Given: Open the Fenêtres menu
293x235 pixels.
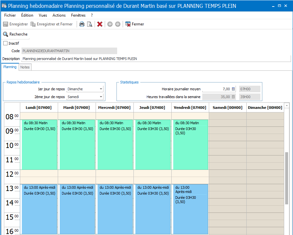Looking at the screenshot, I should (x=78, y=15).
